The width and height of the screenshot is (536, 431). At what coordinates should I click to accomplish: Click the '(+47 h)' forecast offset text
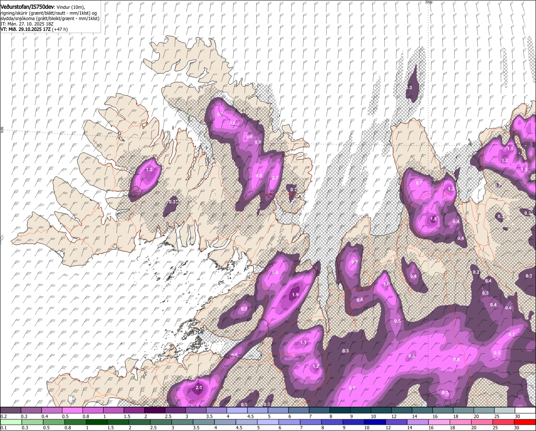[61, 29]
